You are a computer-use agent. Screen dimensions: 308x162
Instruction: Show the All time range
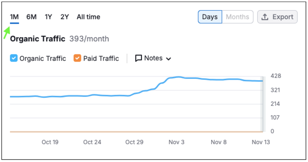click(x=88, y=17)
